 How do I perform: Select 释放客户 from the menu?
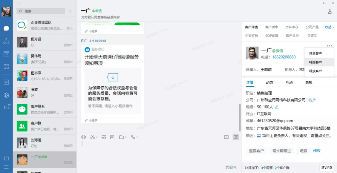(x=319, y=71)
